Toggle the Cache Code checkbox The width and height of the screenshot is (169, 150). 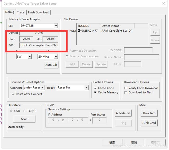pos(95,88)
